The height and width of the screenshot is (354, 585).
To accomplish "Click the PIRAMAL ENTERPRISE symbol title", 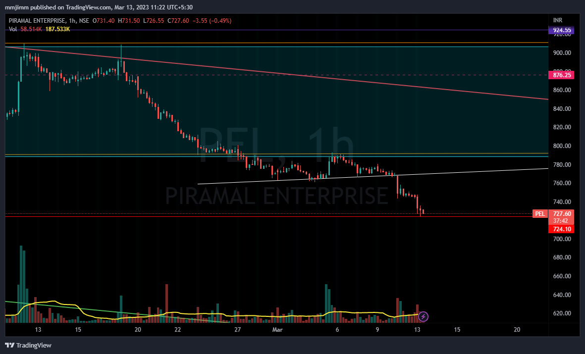I will (37, 20).
